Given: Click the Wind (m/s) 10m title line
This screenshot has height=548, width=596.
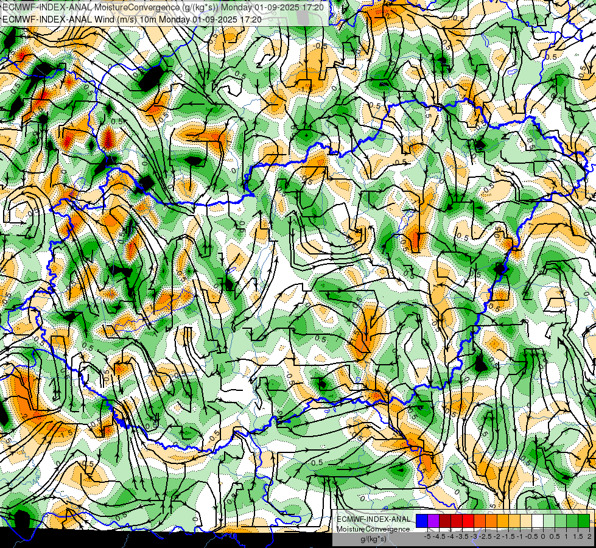Looking at the screenshot, I should [x=131, y=19].
